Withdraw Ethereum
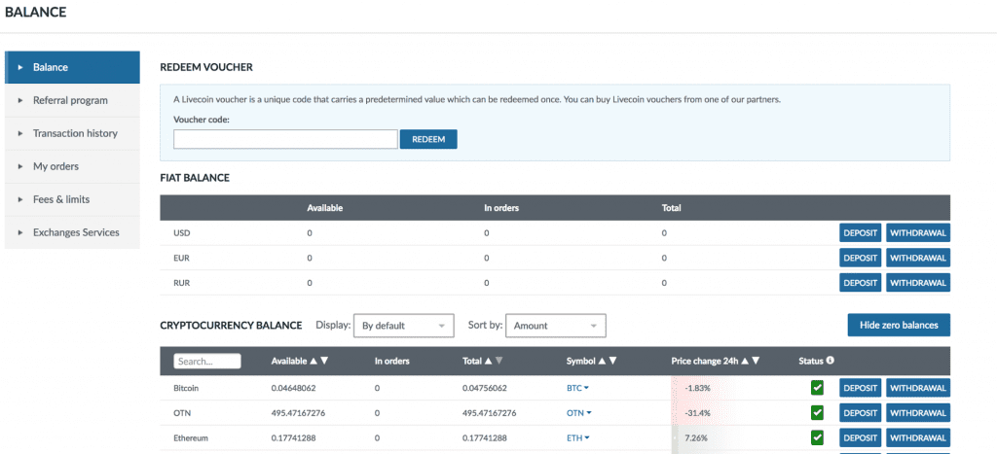This screenshot has width=997, height=454. pos(918,437)
